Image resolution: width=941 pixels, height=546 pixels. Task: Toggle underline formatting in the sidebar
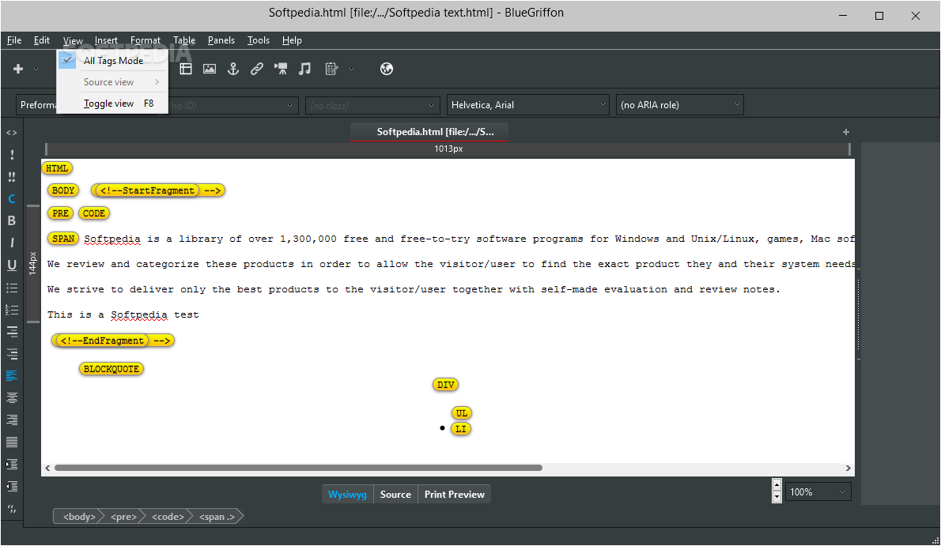point(11,265)
